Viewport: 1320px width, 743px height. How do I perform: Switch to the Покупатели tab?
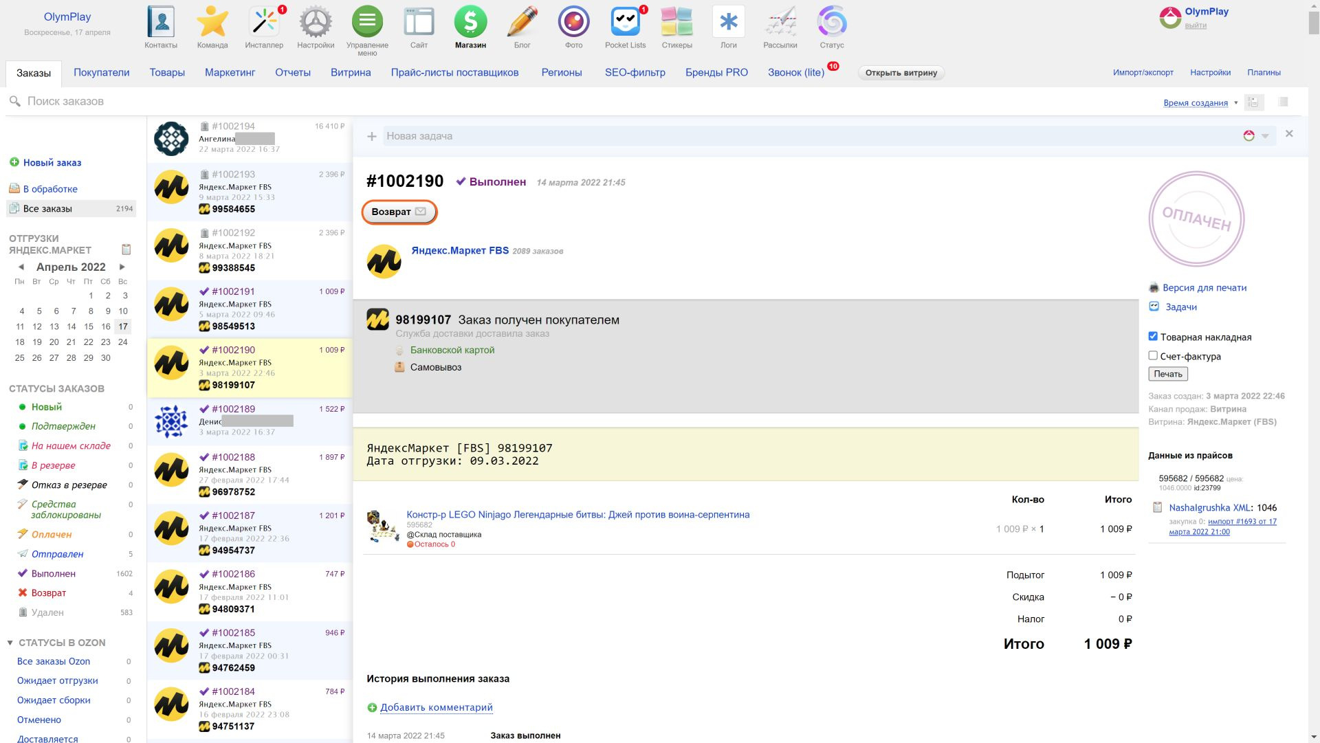[101, 72]
